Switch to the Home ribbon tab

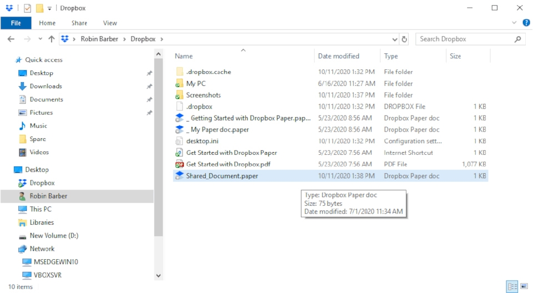point(47,23)
